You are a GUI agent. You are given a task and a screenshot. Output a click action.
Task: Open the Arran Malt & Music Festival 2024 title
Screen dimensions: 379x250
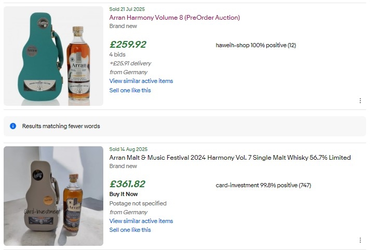click(x=229, y=158)
